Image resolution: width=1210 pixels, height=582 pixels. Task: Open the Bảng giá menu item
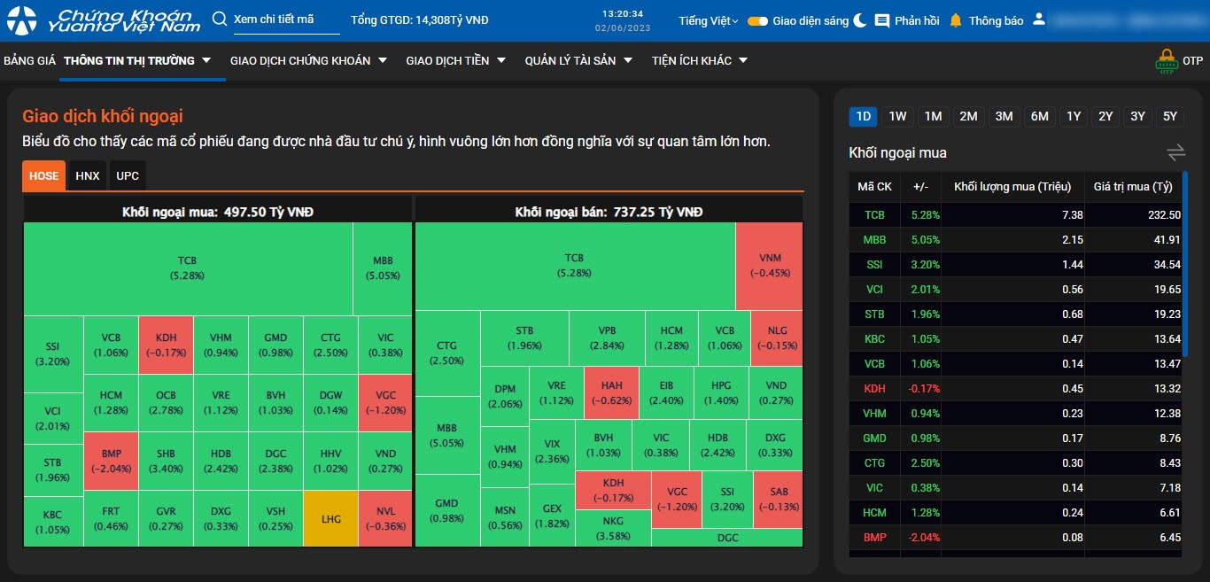(29, 60)
